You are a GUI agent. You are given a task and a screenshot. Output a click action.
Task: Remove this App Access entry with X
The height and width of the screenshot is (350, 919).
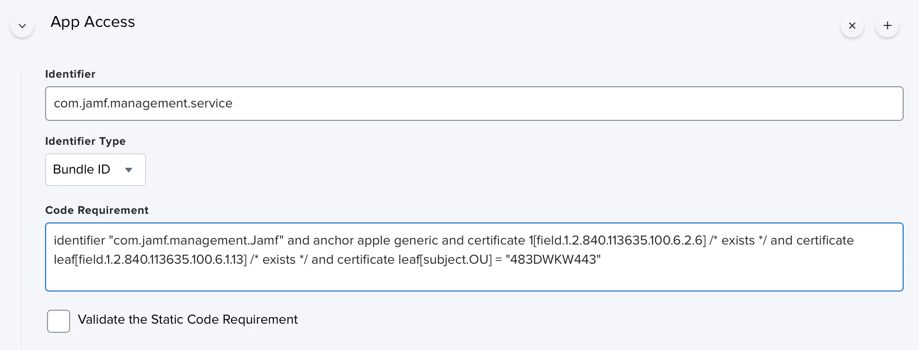click(852, 26)
